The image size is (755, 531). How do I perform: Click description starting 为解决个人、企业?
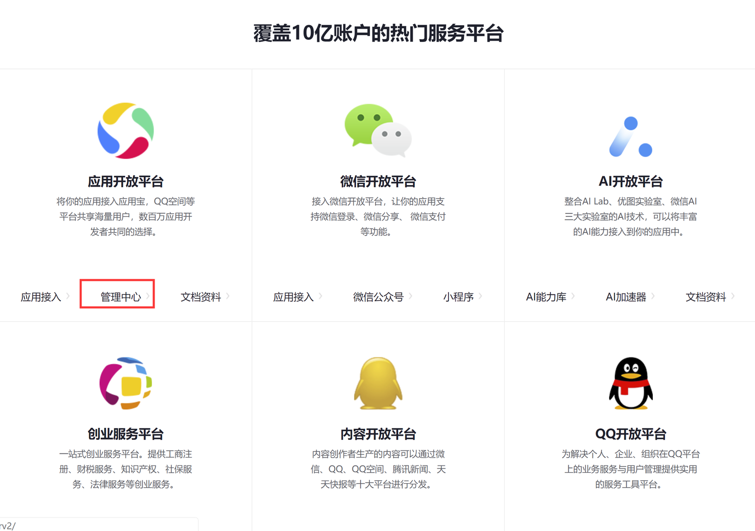tap(631, 469)
